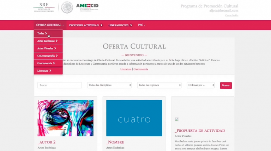Open the Gastronomía menu entry
271x151 pixels.
[46, 63]
